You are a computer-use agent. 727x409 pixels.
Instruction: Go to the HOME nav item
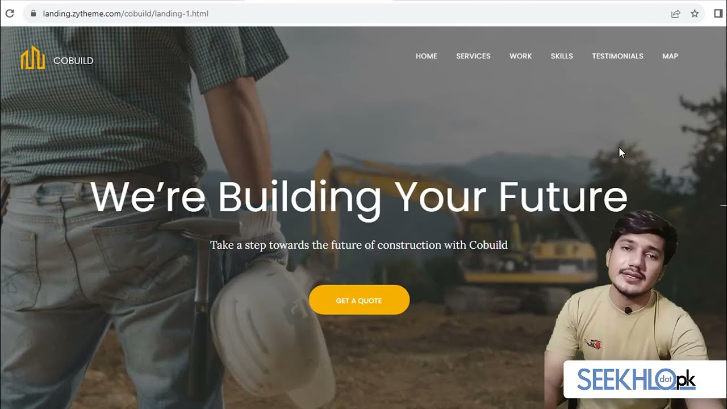coord(427,56)
